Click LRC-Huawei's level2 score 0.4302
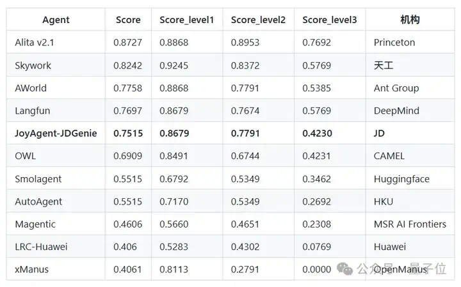Screen dimensions: 461x287 point(245,247)
